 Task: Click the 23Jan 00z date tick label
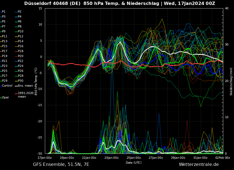coord(111,158)
